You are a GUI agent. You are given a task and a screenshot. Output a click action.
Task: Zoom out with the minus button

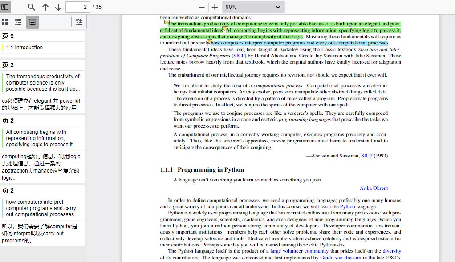202,7
